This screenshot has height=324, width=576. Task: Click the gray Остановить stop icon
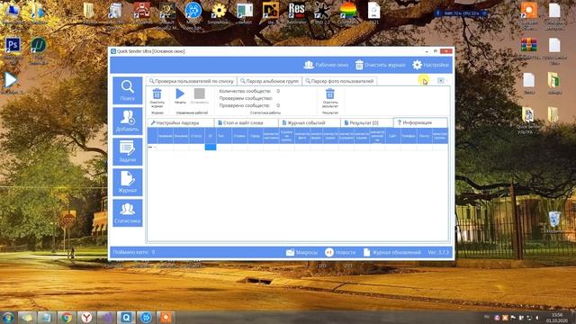coord(200,94)
